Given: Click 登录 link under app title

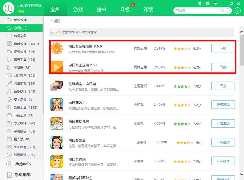Looking at the screenshot, I should 21,12.
